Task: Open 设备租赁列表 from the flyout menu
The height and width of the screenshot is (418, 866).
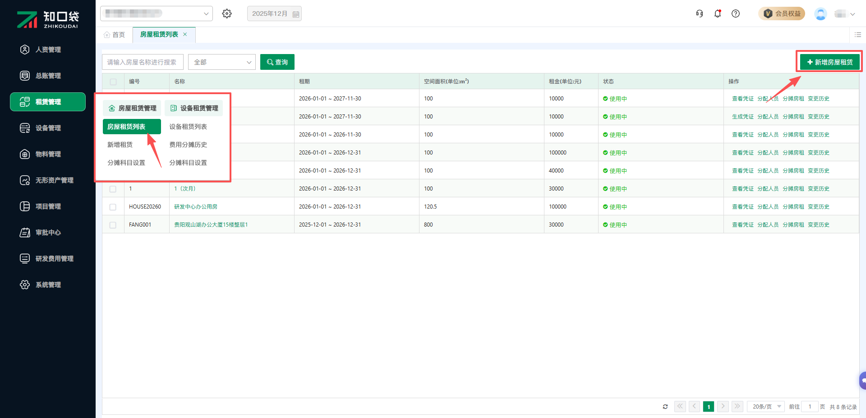Action: [188, 127]
